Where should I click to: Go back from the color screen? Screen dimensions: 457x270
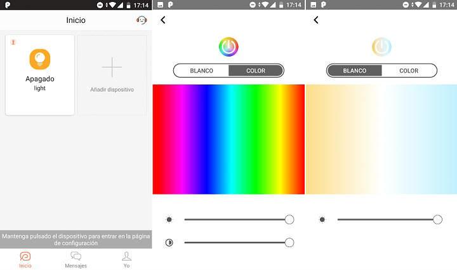[163, 20]
